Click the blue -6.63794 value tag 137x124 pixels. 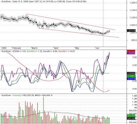[131, 79]
